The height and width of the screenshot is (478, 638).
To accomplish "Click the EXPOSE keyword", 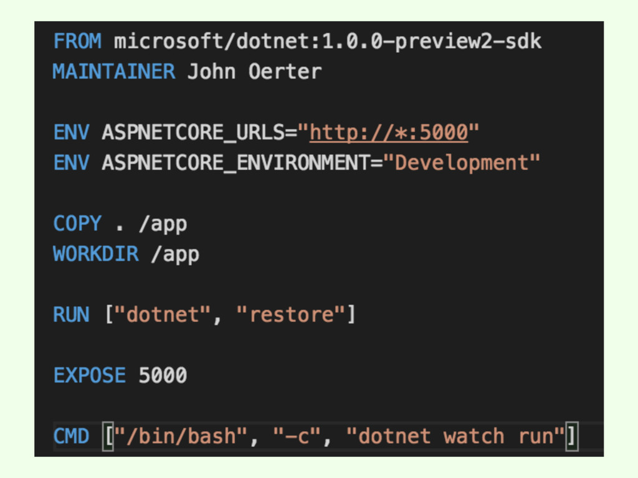I will pyautogui.click(x=90, y=375).
